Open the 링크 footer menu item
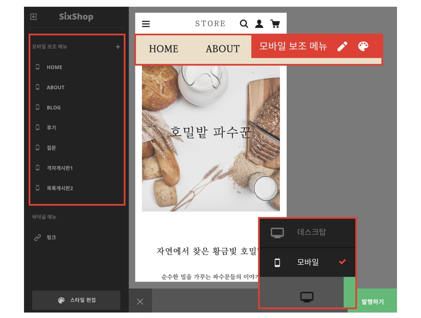This screenshot has width=421, height=318. 51,238
